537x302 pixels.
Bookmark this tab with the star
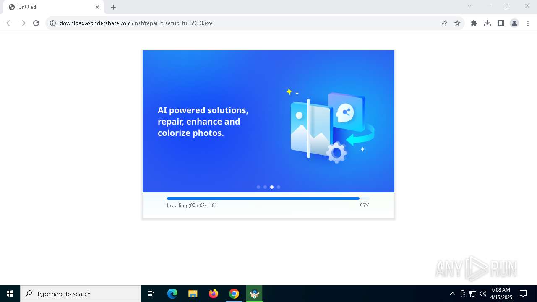457,23
